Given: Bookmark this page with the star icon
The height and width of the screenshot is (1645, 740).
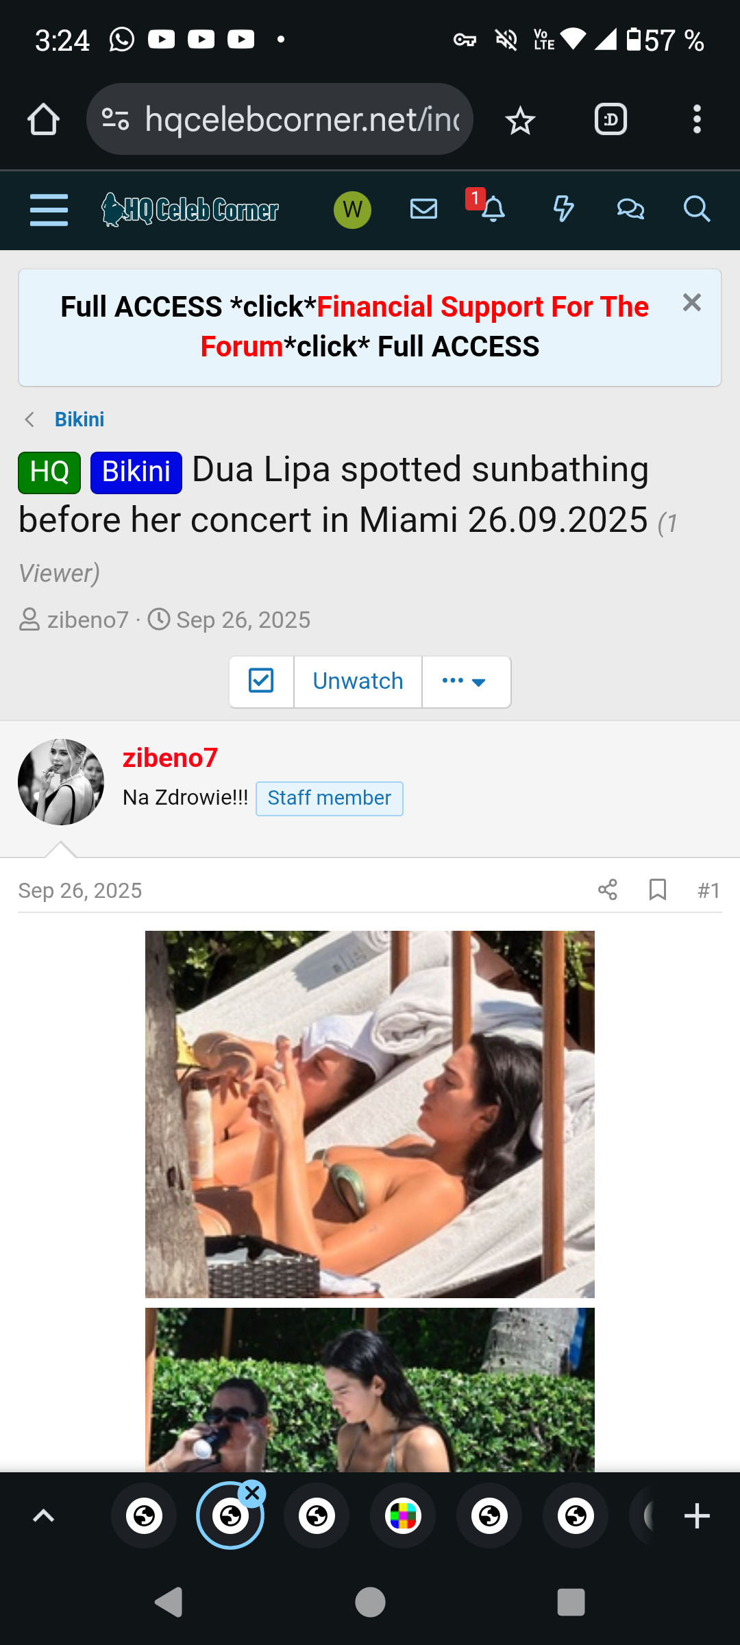Looking at the screenshot, I should click(x=520, y=121).
